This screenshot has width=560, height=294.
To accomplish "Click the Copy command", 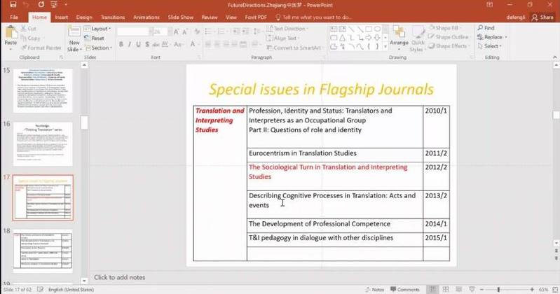I will (30, 38).
